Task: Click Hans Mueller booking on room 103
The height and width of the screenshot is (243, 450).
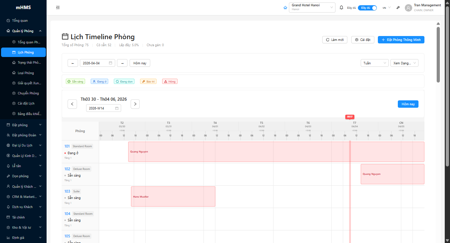Action: click(x=173, y=196)
